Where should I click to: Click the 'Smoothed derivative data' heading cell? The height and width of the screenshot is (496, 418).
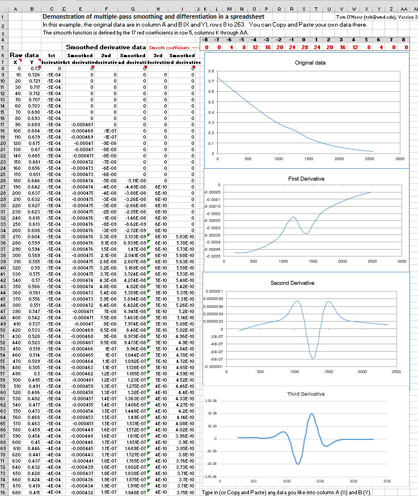[x=106, y=47]
